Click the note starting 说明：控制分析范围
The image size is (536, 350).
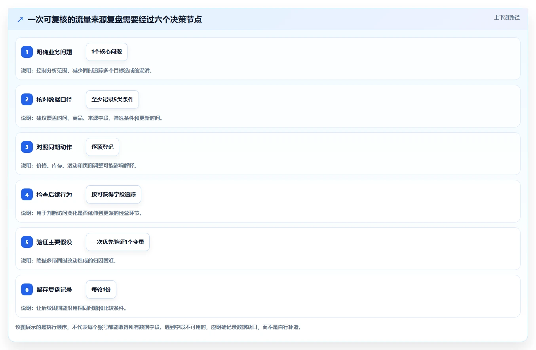point(87,70)
